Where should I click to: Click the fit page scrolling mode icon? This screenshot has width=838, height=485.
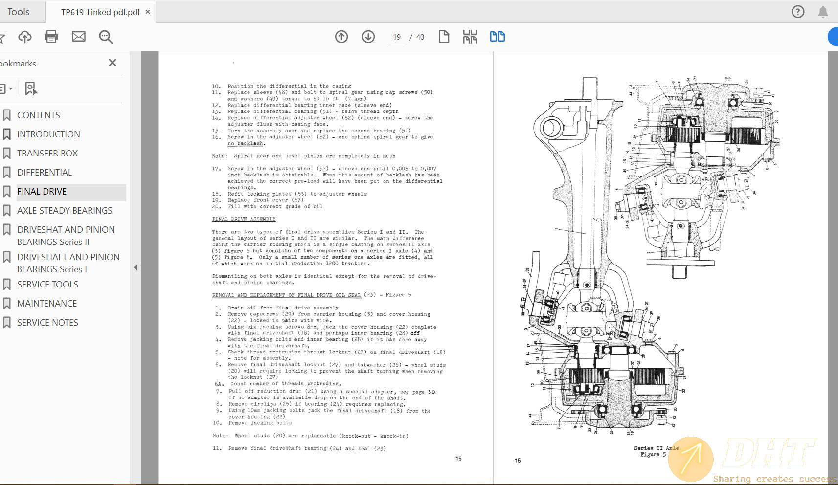click(x=470, y=37)
